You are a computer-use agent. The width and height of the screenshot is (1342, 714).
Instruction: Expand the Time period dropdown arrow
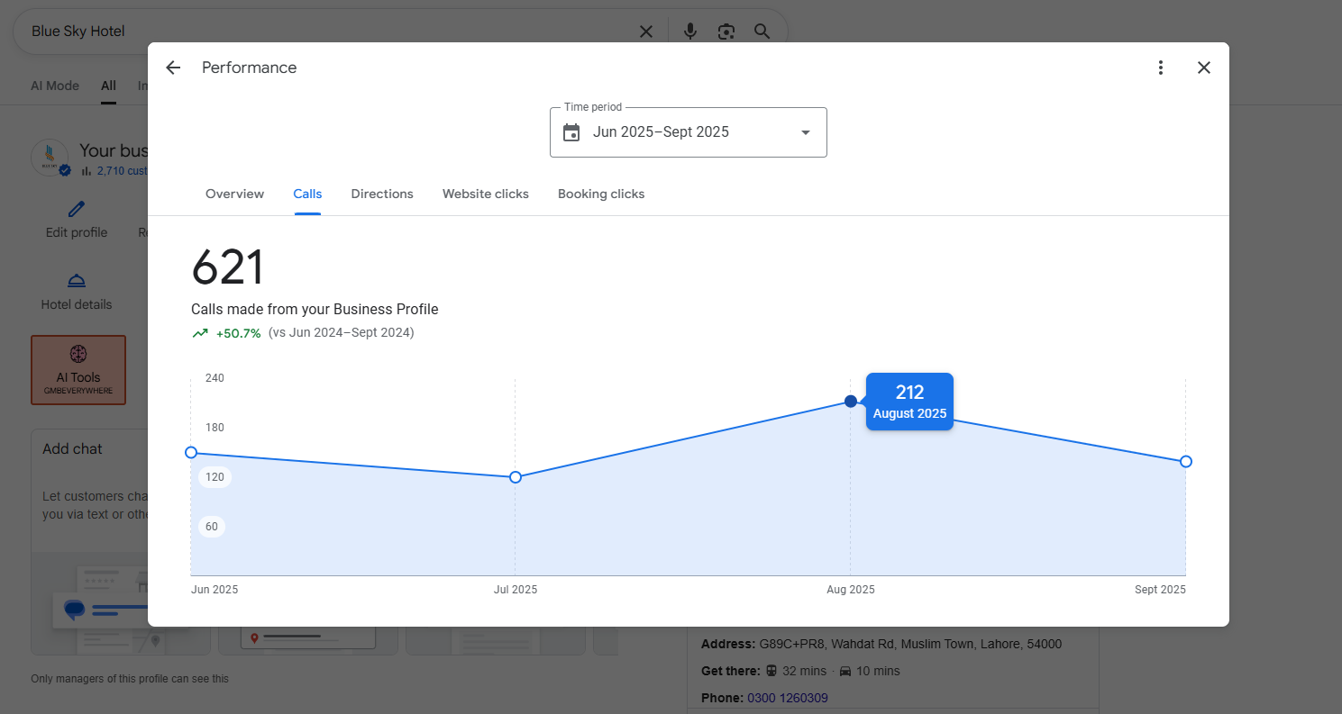805,132
